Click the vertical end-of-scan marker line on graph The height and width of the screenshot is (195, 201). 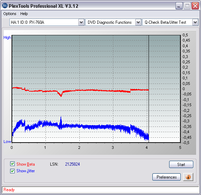pyautogui.click(x=149, y=89)
